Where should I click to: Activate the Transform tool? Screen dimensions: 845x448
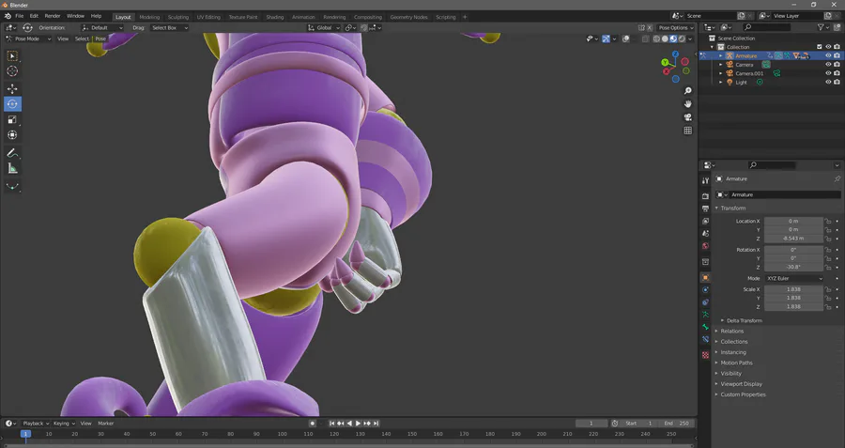click(x=12, y=135)
